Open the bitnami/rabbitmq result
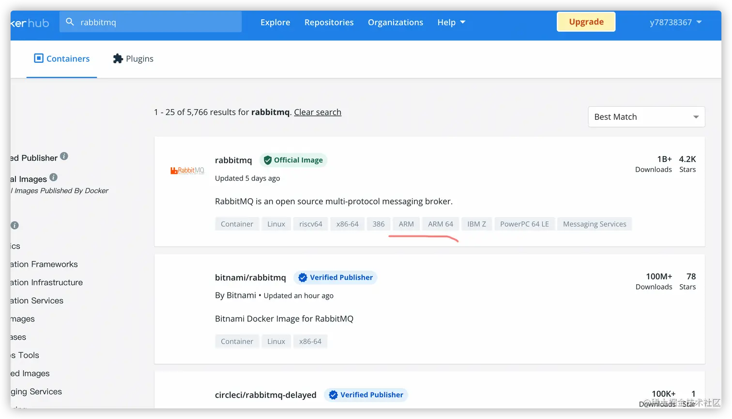The image size is (732, 419). [x=250, y=277]
